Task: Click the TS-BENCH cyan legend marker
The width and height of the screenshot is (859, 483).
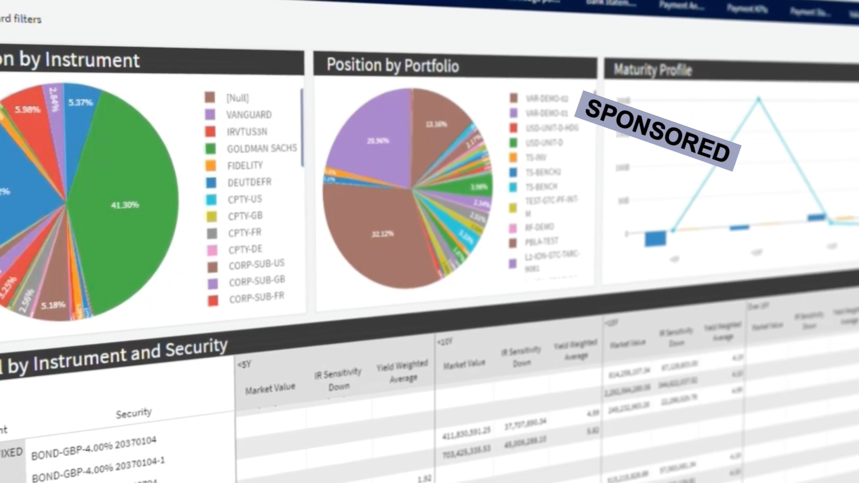Action: point(513,187)
